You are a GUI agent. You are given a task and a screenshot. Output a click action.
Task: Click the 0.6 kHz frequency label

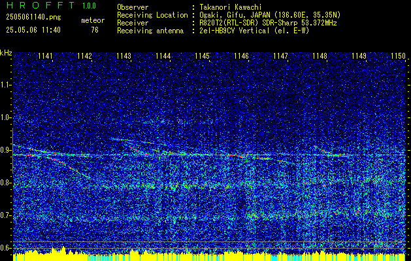[5, 248]
